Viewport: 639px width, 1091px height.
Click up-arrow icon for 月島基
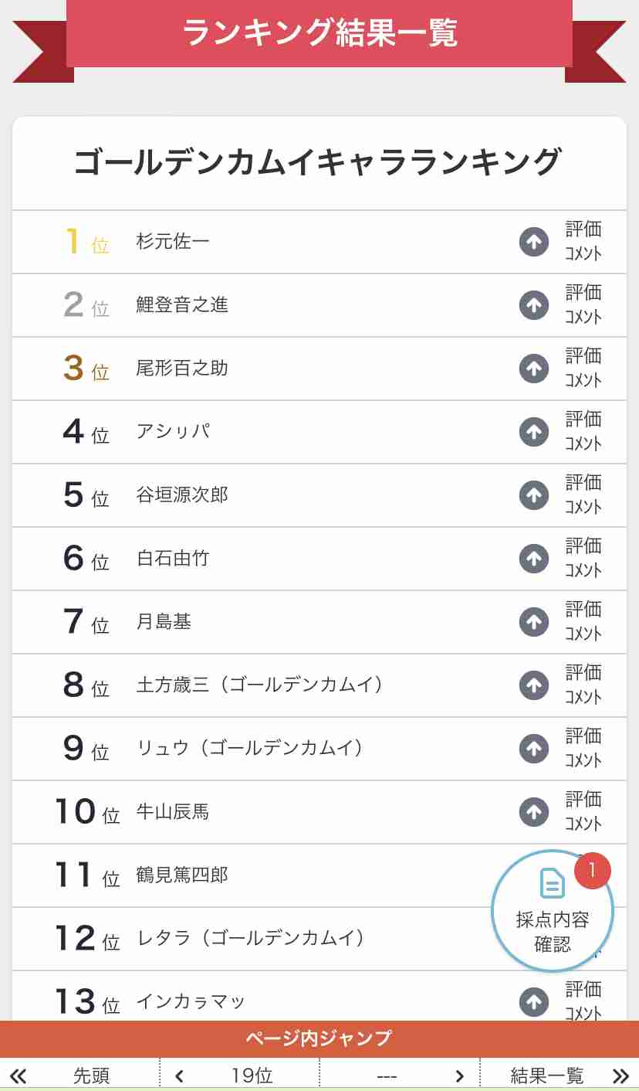click(533, 622)
